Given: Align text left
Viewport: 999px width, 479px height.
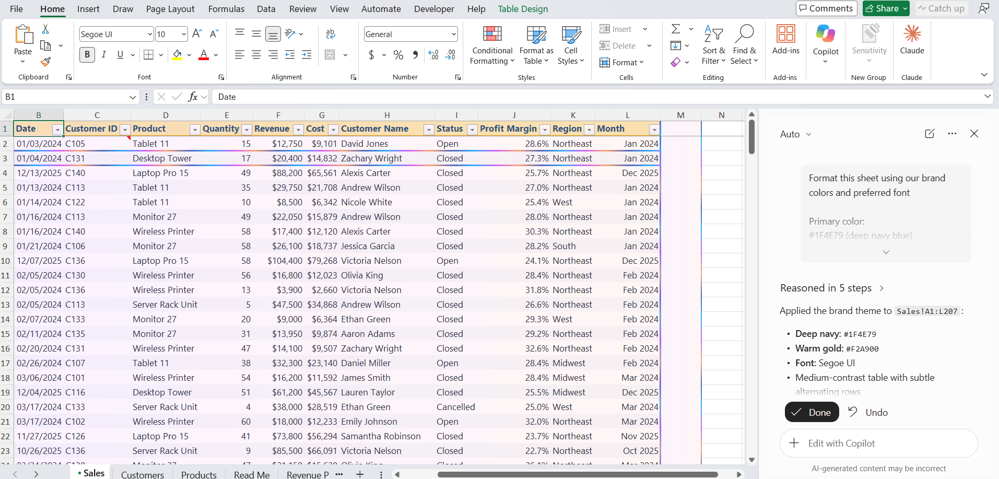Looking at the screenshot, I should click(x=240, y=54).
